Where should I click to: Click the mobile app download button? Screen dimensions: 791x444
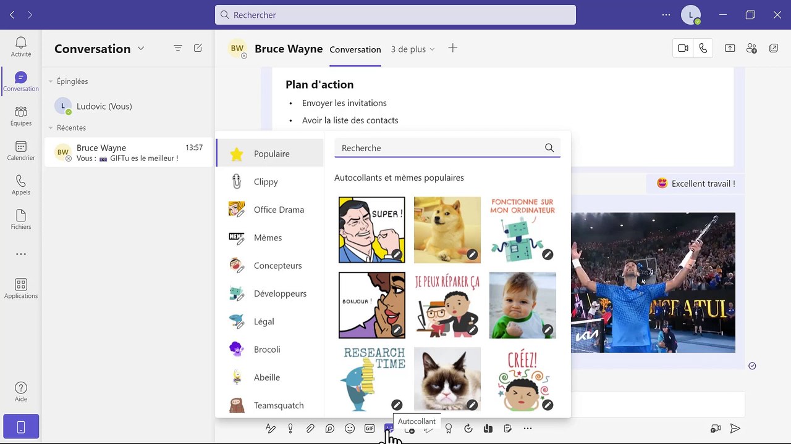(x=21, y=426)
